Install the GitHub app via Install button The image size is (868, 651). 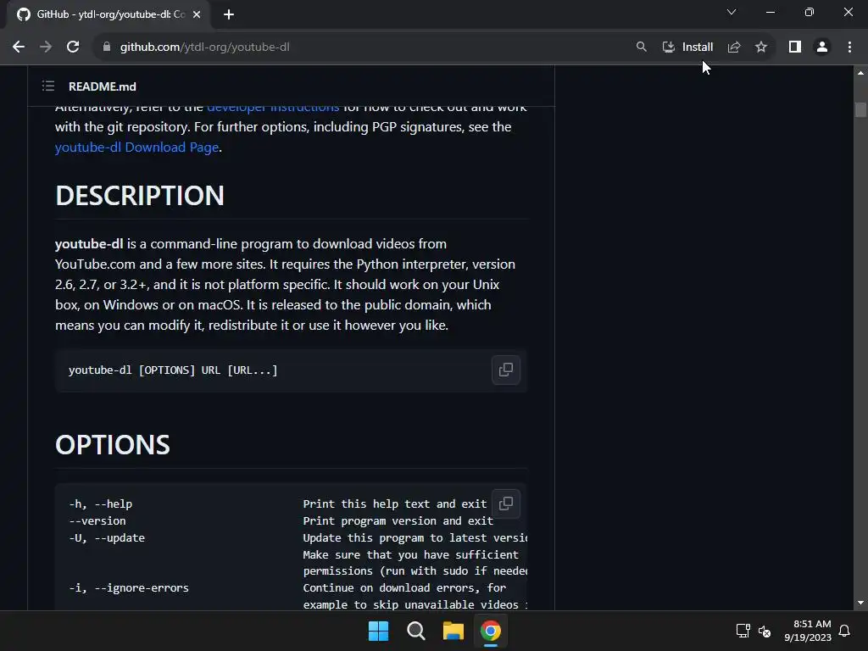(688, 47)
